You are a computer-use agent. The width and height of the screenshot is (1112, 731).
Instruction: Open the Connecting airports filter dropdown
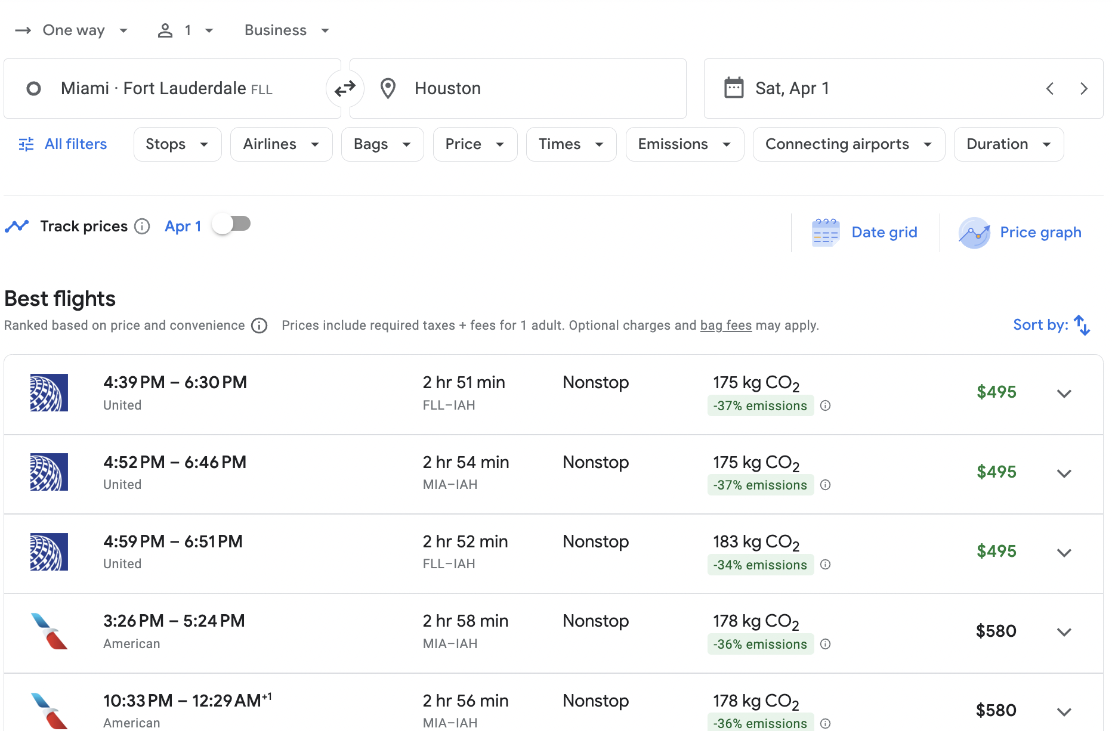849,144
